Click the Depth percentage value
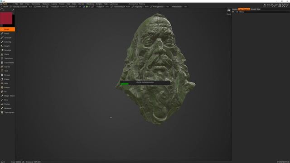Image resolution: width=290 pixels, height=163 pixels. coord(107,7)
